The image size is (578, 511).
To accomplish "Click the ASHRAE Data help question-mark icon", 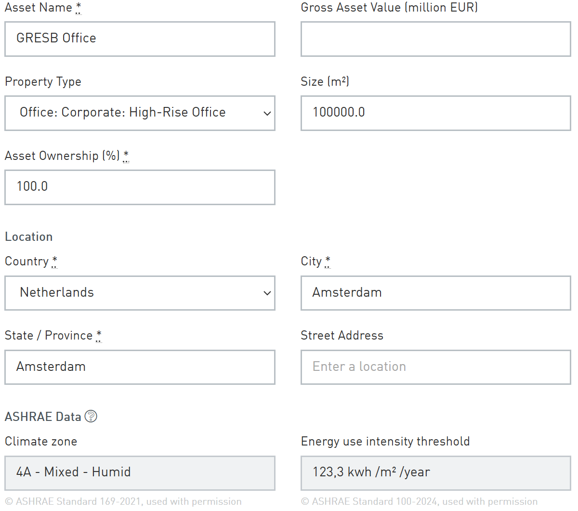I will click(91, 416).
